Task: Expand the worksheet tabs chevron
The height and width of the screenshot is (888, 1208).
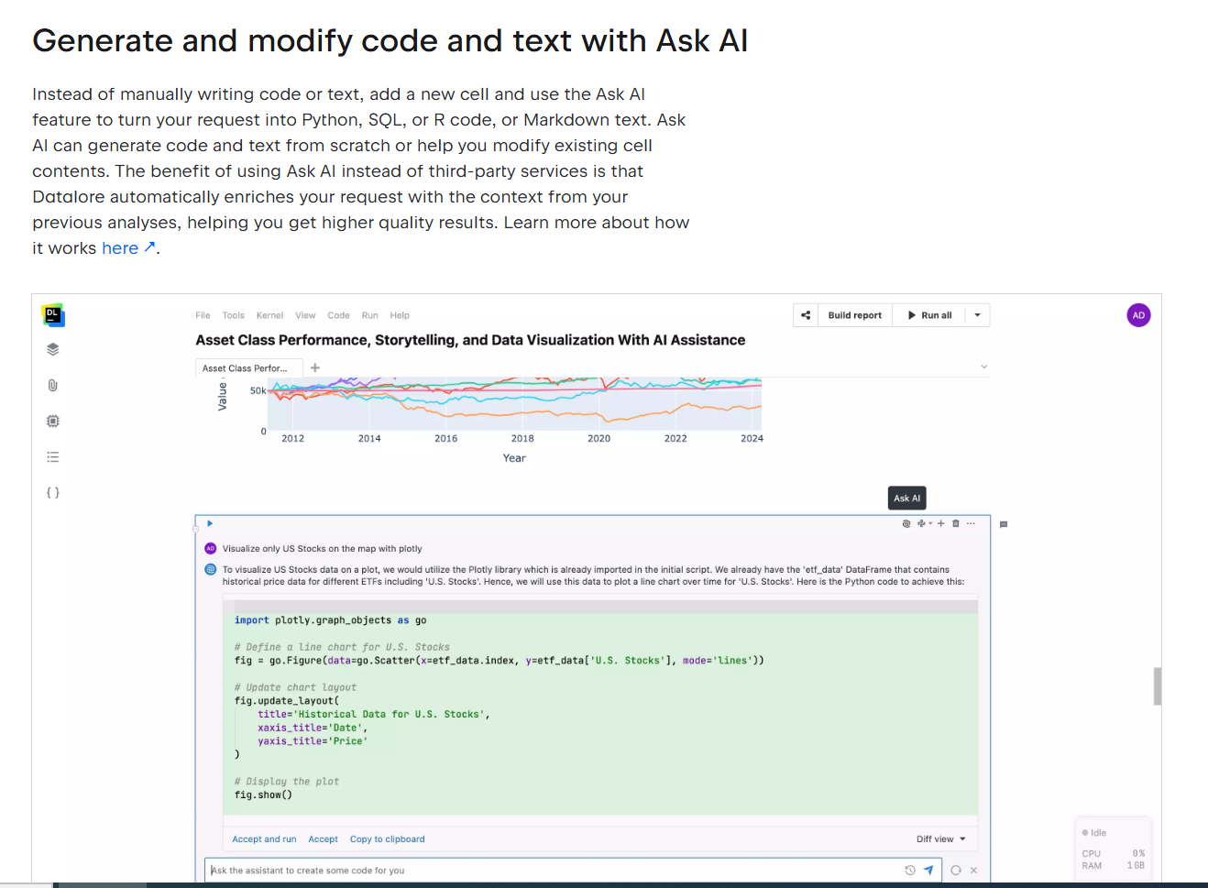Action: [x=984, y=367]
